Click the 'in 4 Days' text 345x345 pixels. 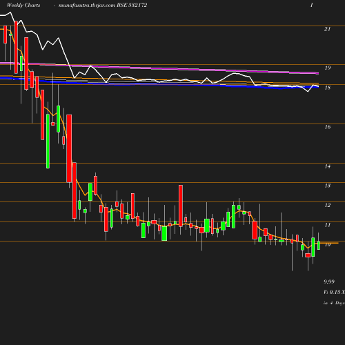click(x=334, y=303)
